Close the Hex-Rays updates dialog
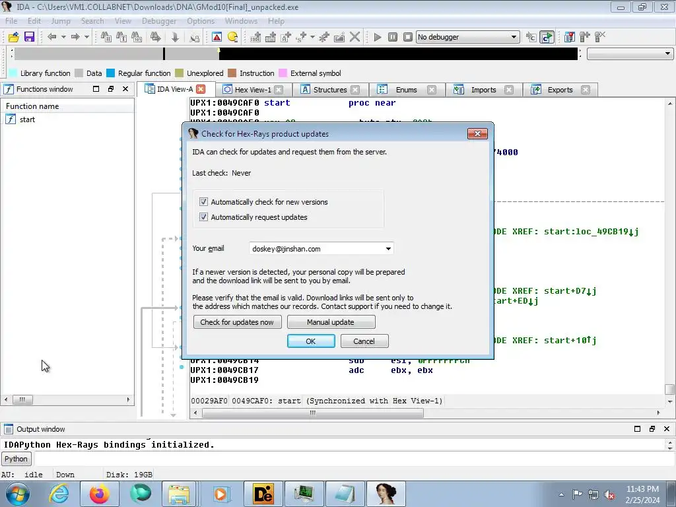 pos(477,133)
